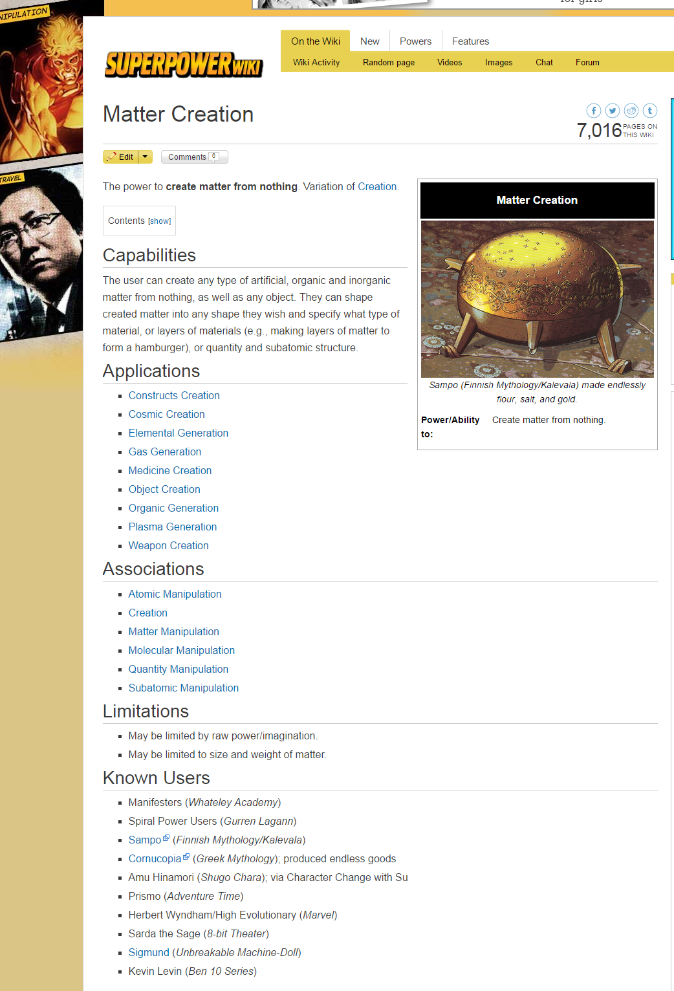This screenshot has height=991, width=674.
Task: Click the 7,016 pages counter
Action: (x=616, y=131)
